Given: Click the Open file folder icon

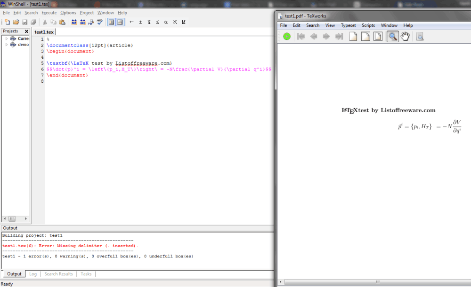Looking at the screenshot, I should click(16, 22).
